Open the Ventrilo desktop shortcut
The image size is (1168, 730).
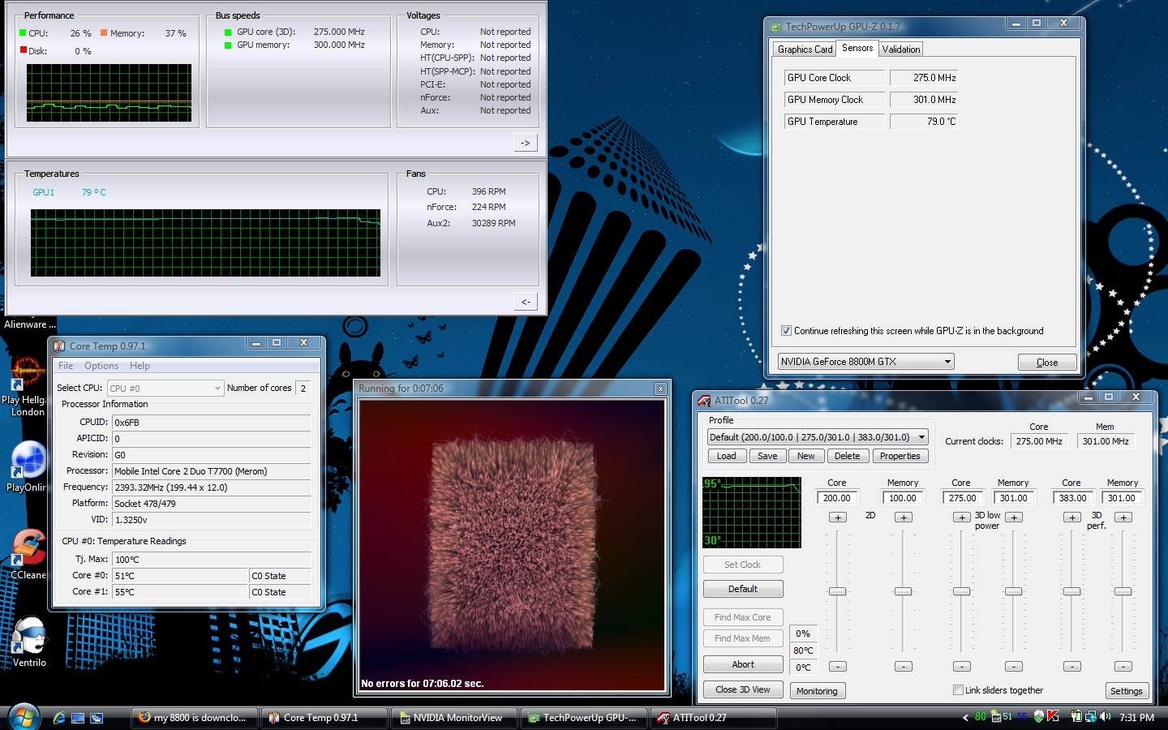tap(28, 642)
